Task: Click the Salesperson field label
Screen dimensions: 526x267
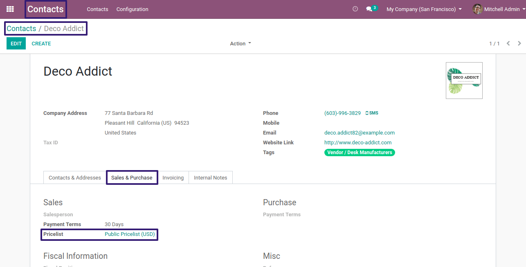Action: coord(58,214)
